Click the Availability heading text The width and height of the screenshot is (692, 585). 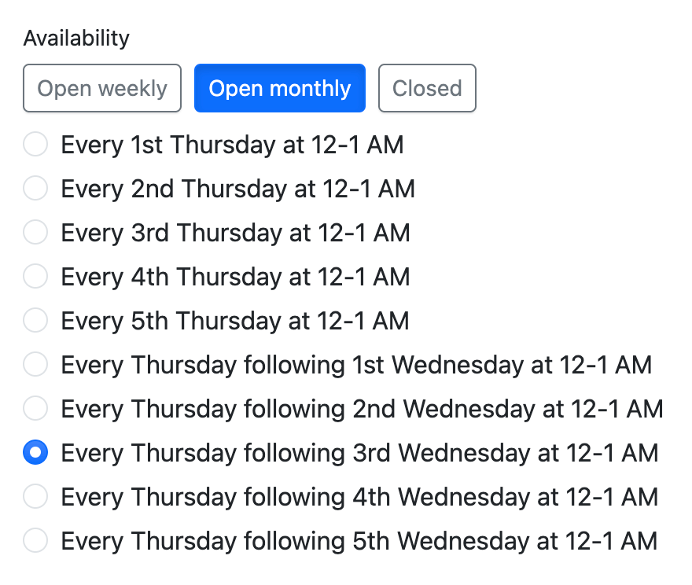pos(76,37)
